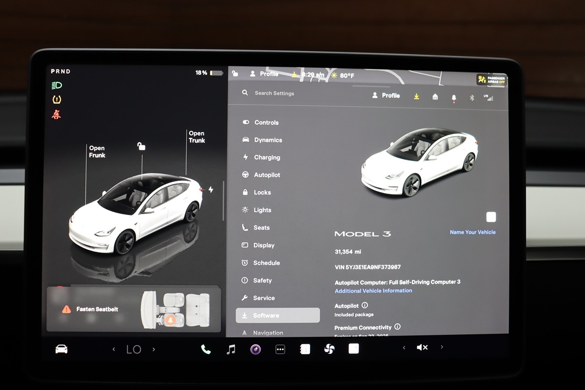Select the highlighted Software menu item
Viewport: 585px width, 390px height.
click(278, 315)
